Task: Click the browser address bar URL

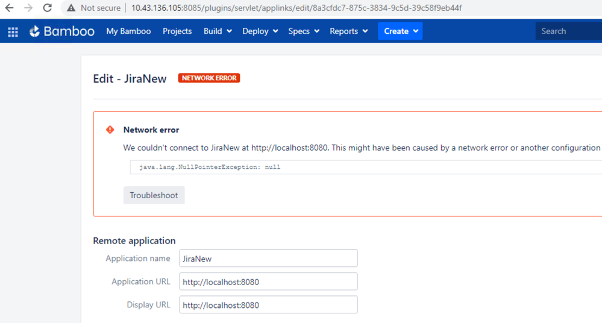Action: coord(296,8)
